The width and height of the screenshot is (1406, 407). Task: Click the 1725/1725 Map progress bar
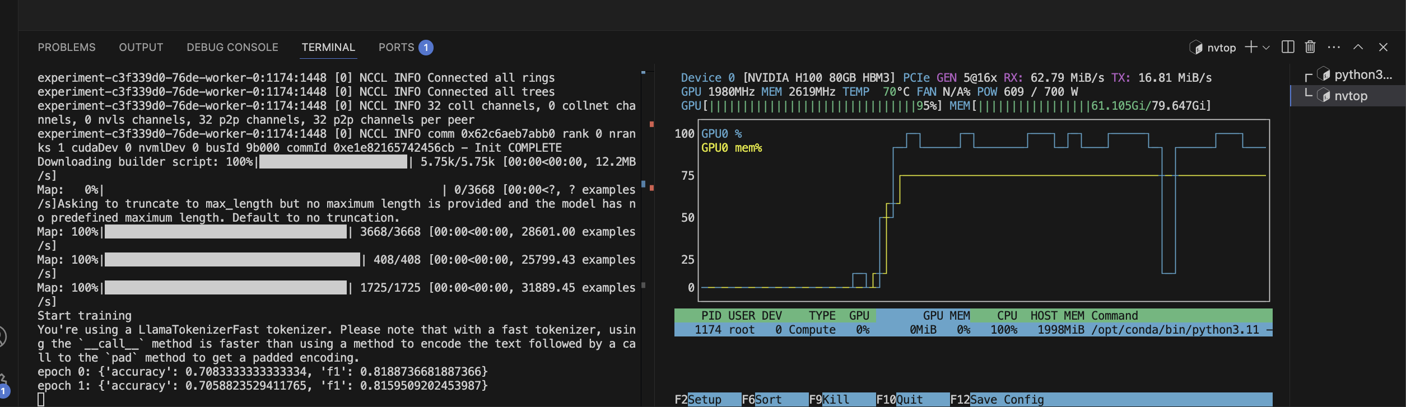tap(226, 288)
